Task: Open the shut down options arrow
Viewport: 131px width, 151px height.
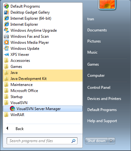Action: tap(111, 141)
